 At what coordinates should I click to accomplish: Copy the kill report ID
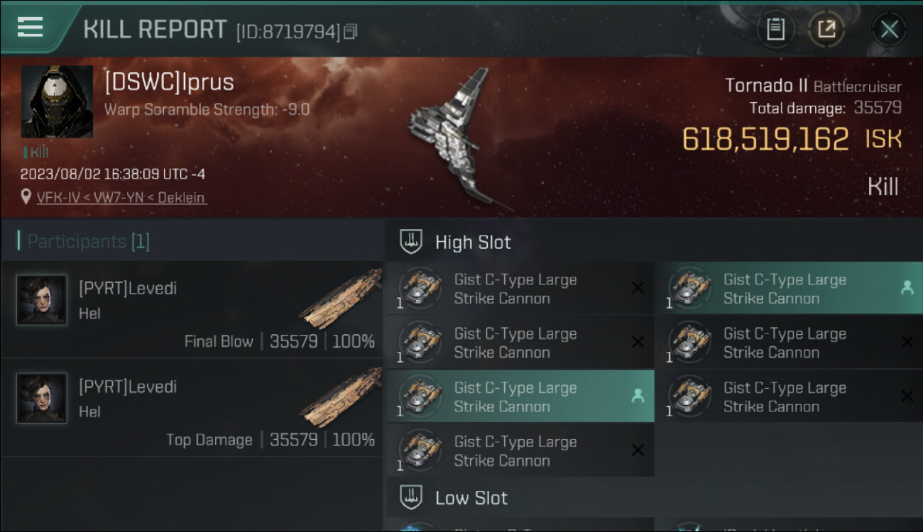coord(351,31)
